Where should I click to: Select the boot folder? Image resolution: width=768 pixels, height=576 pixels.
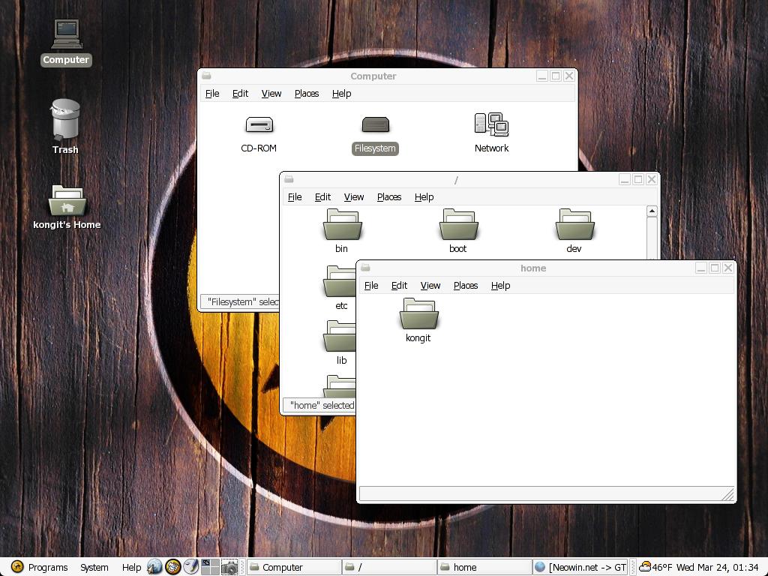coord(458,226)
